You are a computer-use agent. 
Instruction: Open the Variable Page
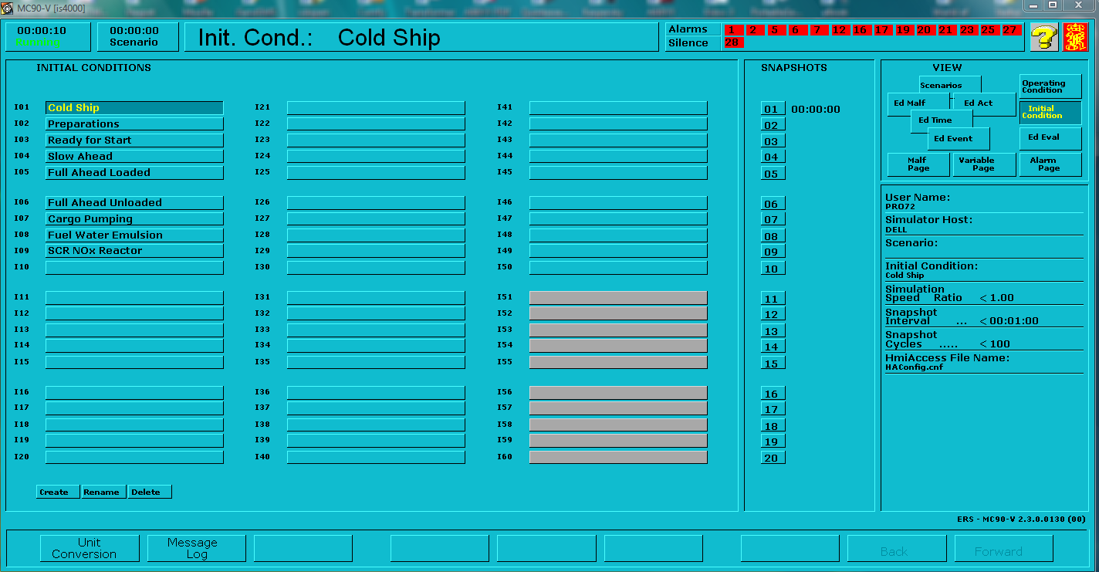tap(984, 164)
